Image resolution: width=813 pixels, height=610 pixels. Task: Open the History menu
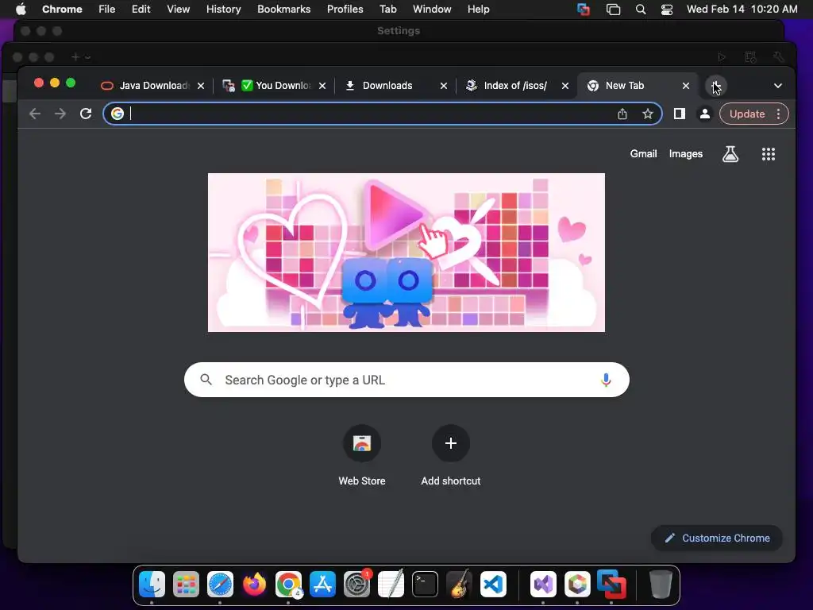[x=223, y=9]
